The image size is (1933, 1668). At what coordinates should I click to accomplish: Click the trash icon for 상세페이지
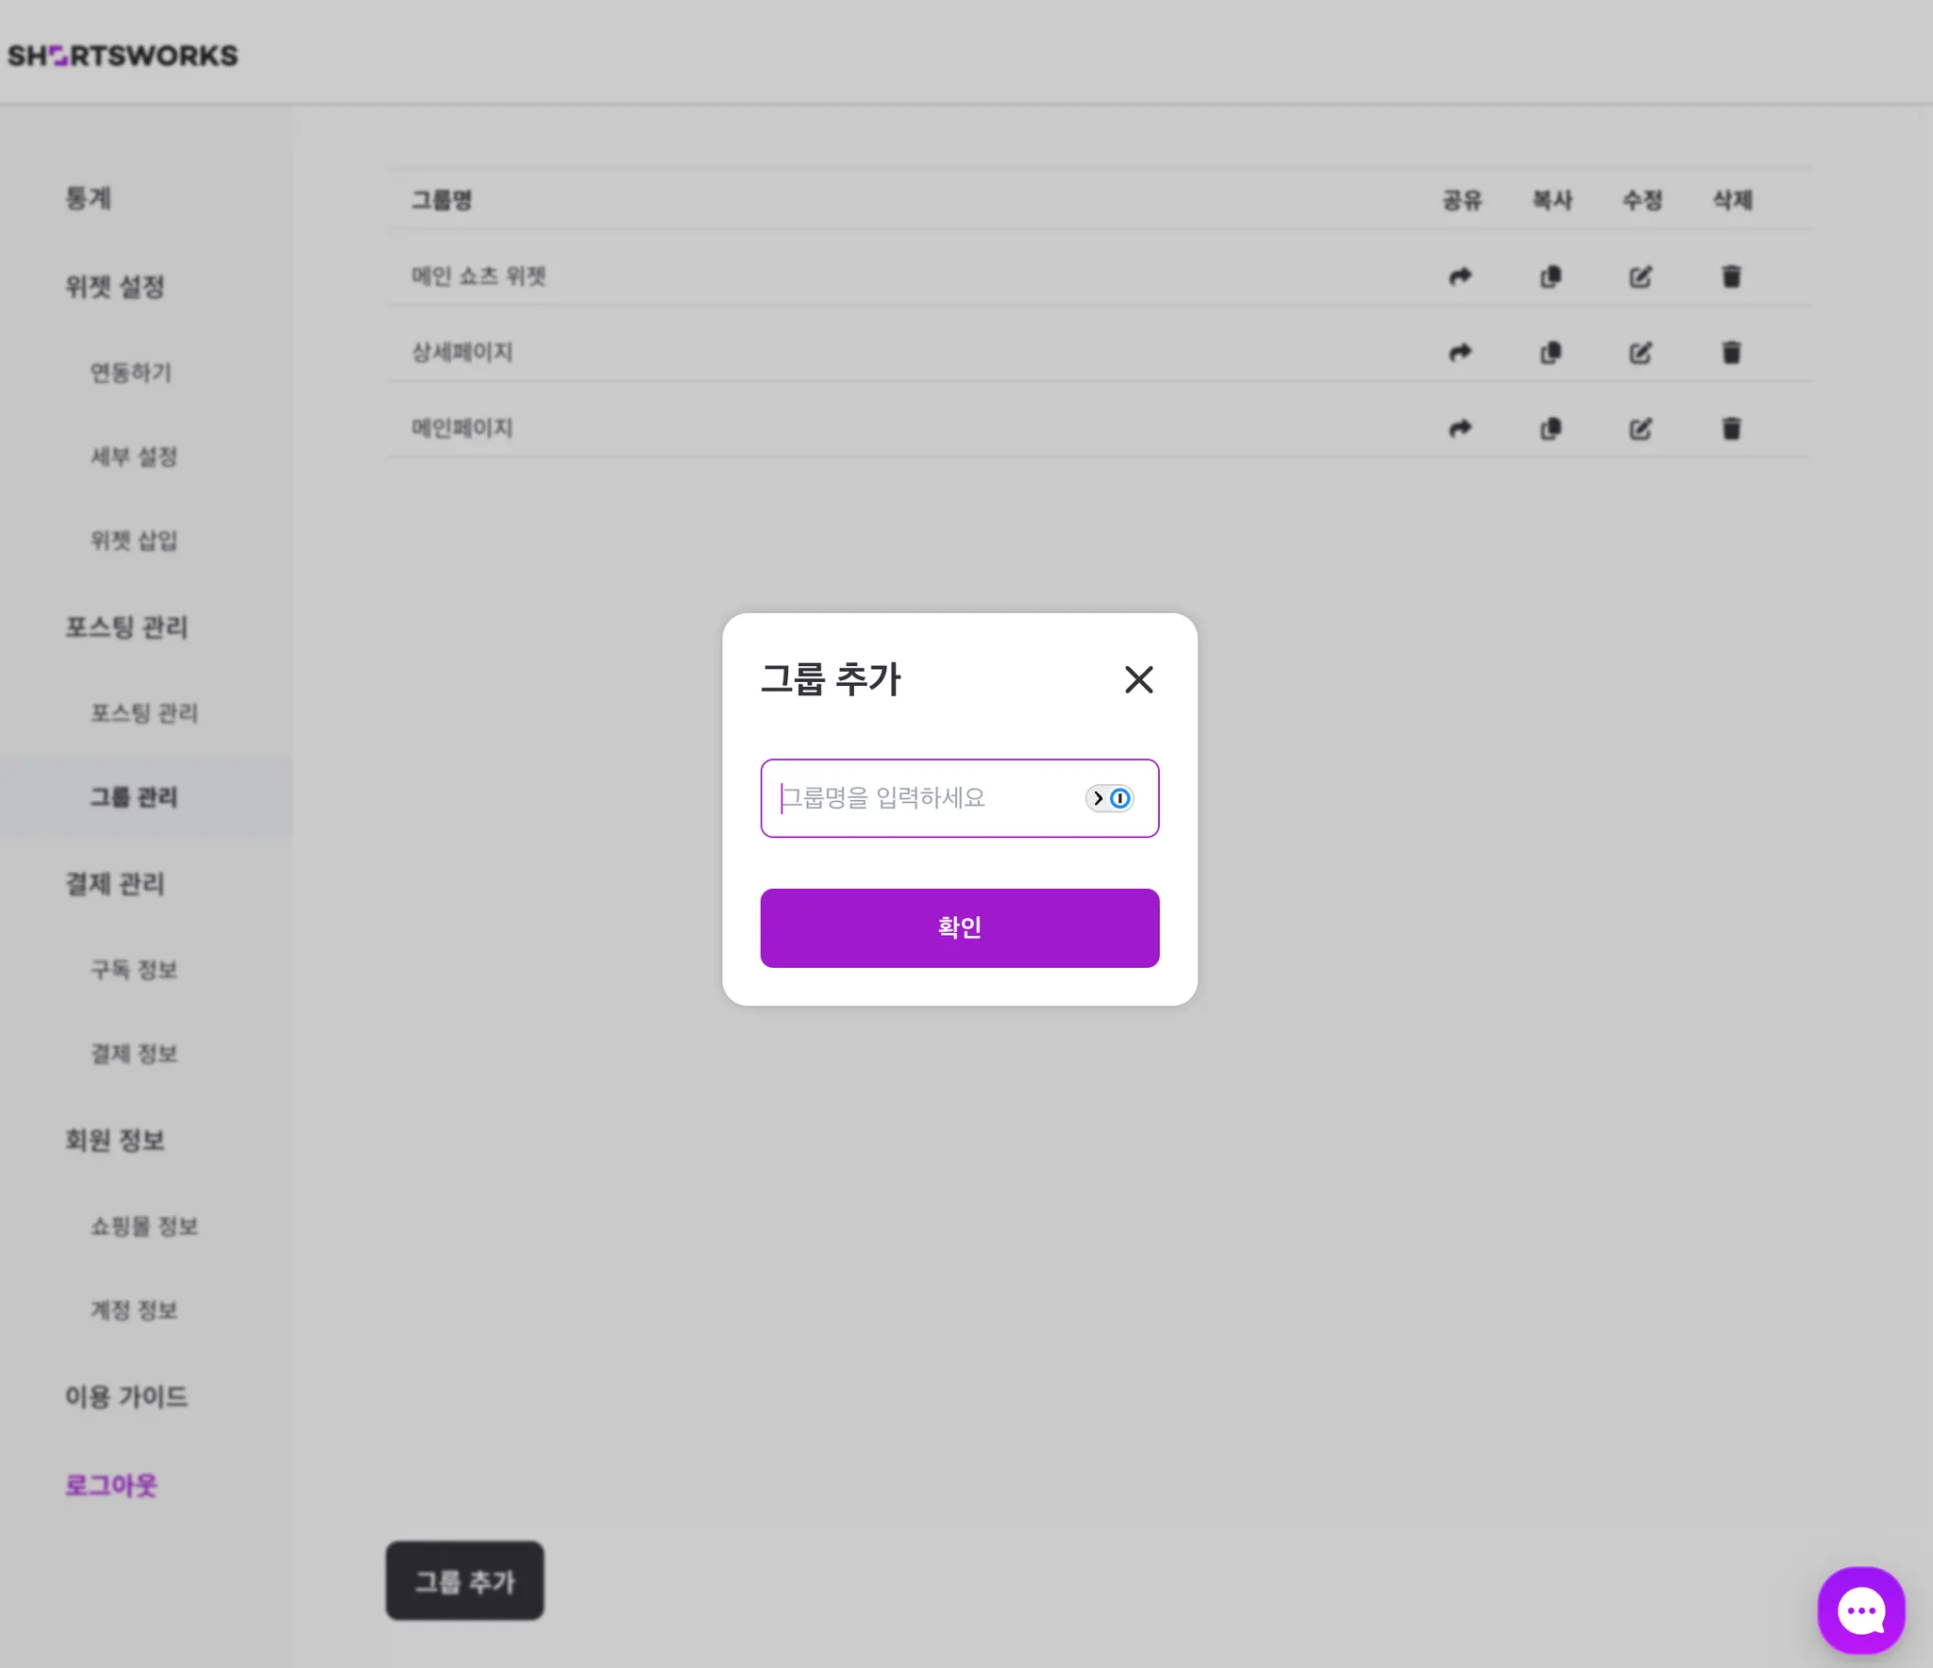pos(1731,353)
